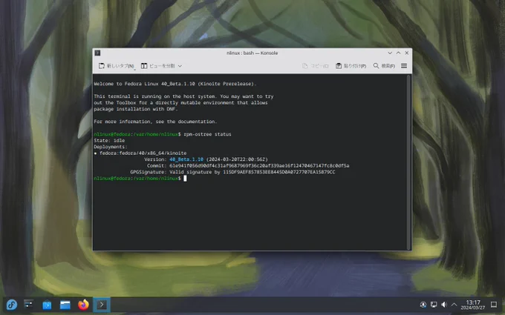
Task: Click the 'rpm-ostree status' command text
Action: [x=207, y=134]
